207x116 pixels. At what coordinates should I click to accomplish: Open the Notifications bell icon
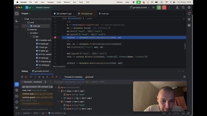[189, 14]
